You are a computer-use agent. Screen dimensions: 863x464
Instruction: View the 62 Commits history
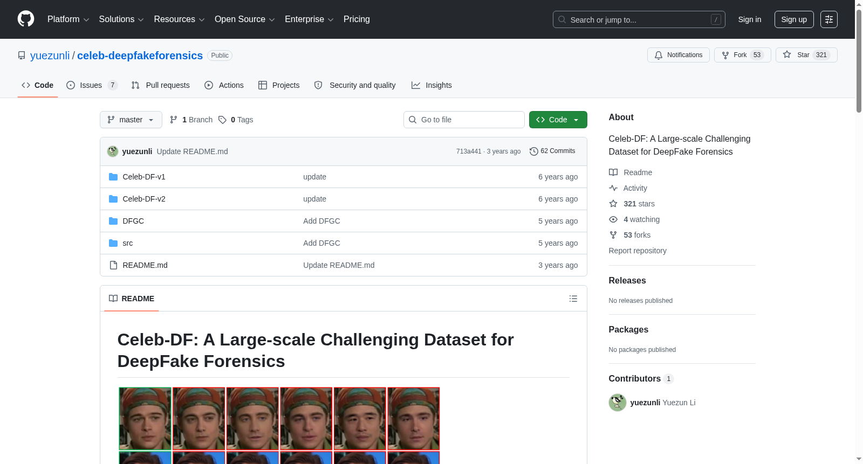(552, 151)
